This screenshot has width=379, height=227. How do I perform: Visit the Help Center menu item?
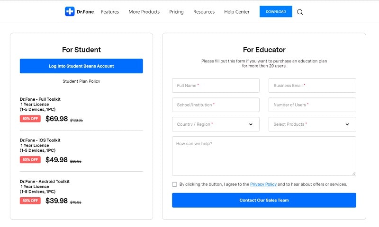point(236,12)
